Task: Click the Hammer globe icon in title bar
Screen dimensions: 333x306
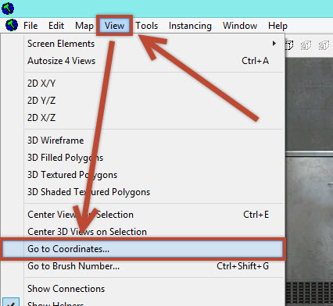Action: click(8, 9)
